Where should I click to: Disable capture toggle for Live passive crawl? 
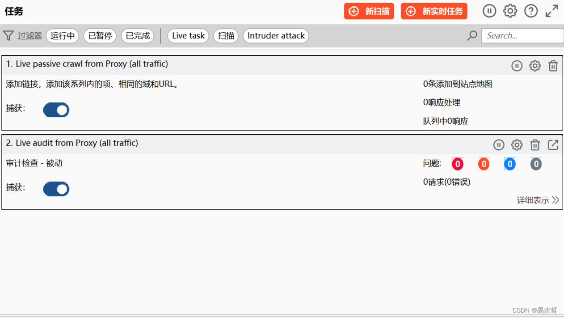[x=56, y=110]
